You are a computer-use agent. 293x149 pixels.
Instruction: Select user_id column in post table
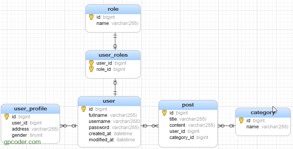(185, 131)
